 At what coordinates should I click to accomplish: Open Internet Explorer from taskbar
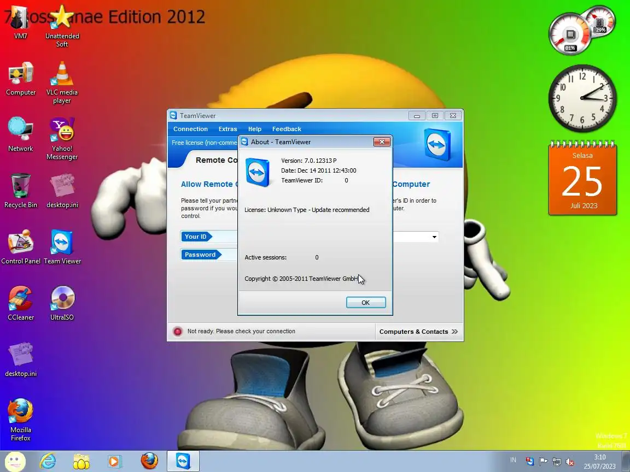pyautogui.click(x=48, y=461)
